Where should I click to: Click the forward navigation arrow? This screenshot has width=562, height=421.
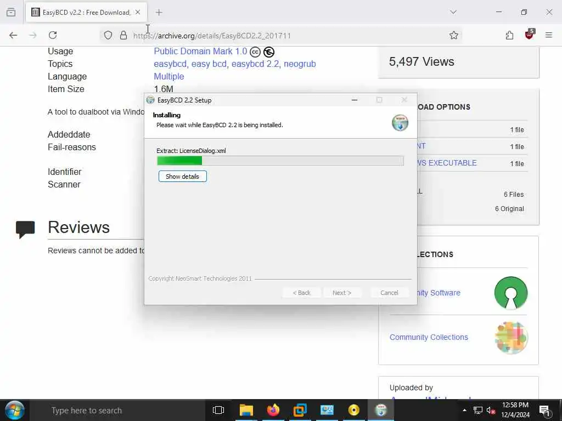(33, 35)
